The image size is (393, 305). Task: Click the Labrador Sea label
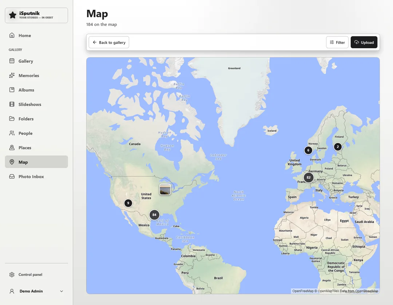click(218, 157)
